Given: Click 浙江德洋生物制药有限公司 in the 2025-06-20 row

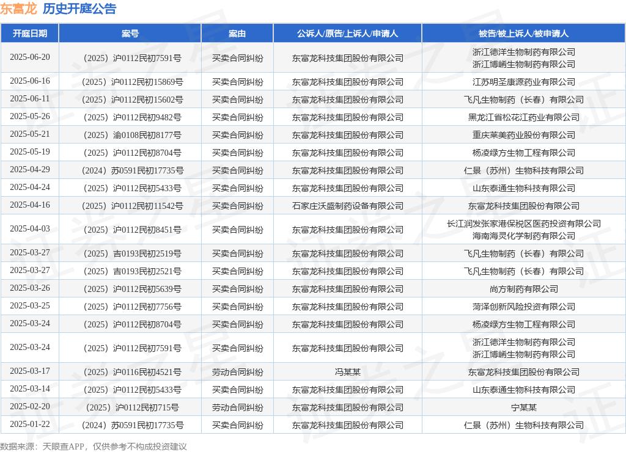Looking at the screenshot, I should (x=523, y=52).
